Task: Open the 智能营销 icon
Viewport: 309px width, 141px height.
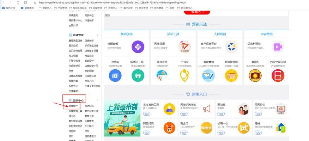Action: tap(208, 75)
